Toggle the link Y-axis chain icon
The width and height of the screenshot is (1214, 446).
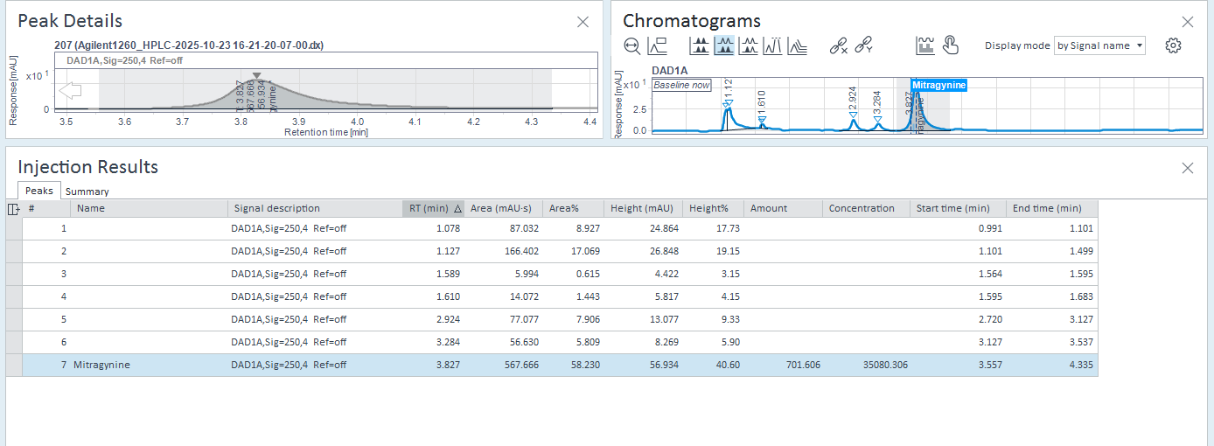(863, 46)
